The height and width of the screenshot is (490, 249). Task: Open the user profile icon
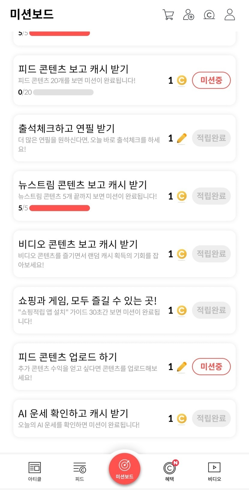229,14
